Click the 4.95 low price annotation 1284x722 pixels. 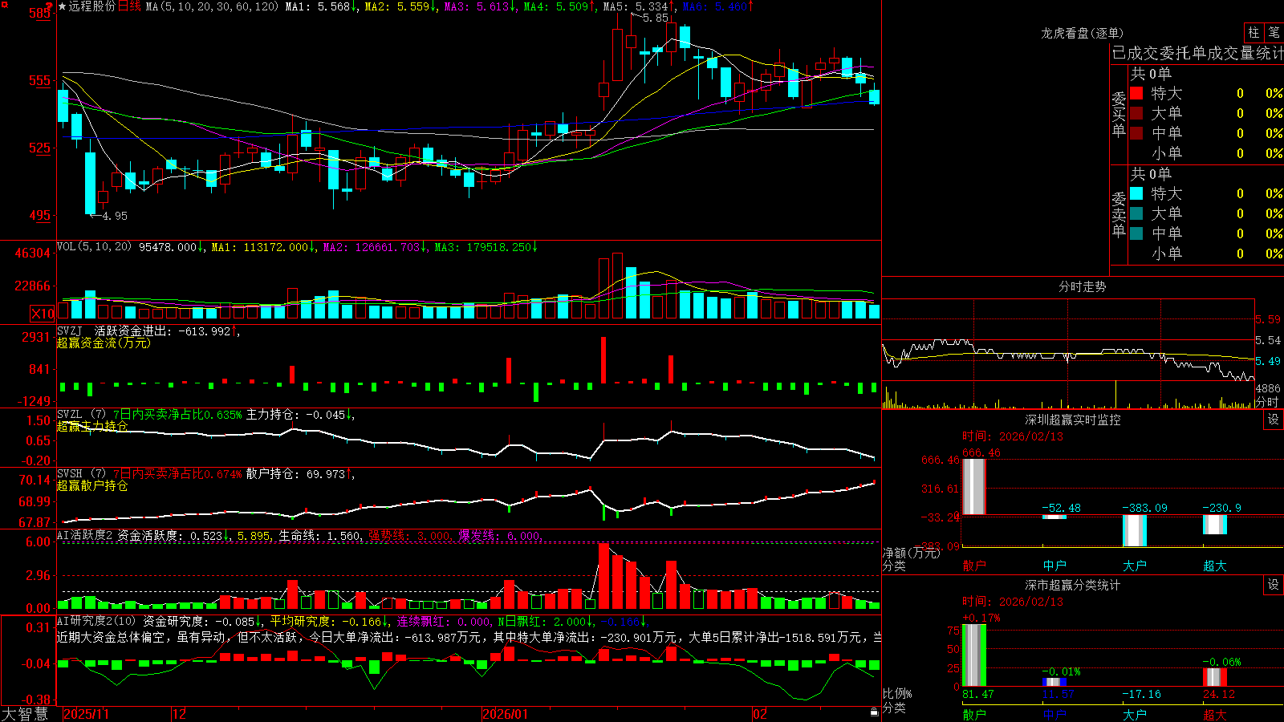115,216
